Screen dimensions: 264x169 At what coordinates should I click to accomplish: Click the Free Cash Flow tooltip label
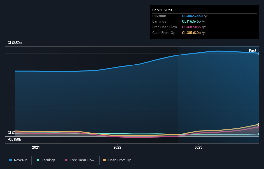(165, 27)
